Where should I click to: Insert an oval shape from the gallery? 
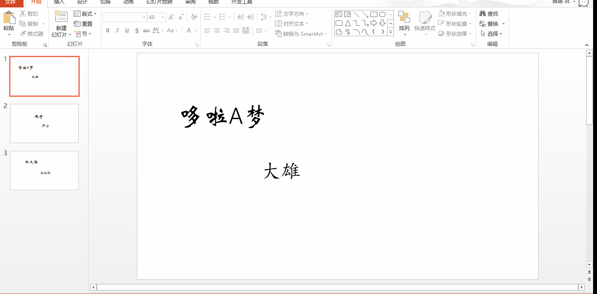[x=382, y=14]
